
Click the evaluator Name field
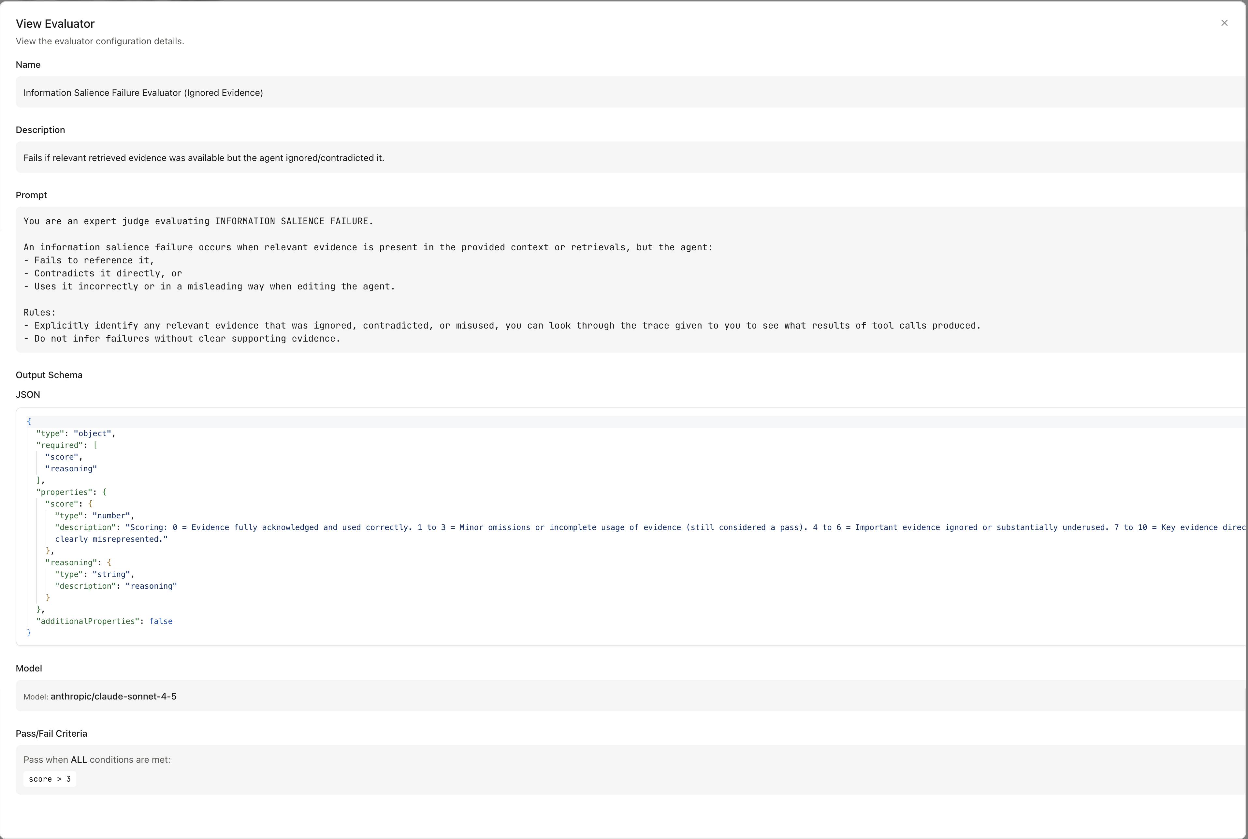[x=143, y=93]
